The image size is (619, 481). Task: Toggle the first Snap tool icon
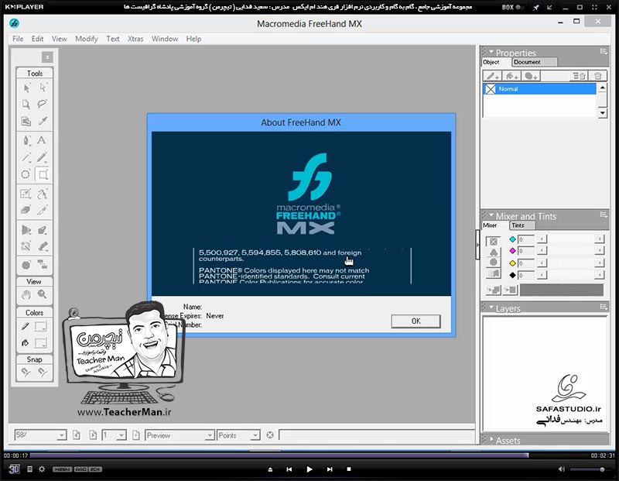(x=26, y=373)
